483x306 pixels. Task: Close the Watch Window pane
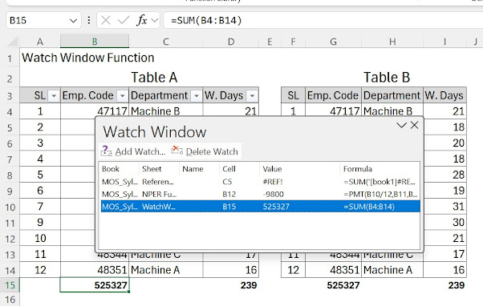[415, 125]
